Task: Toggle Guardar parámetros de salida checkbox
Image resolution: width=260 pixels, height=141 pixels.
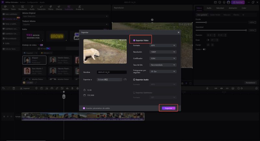Action: point(84,108)
